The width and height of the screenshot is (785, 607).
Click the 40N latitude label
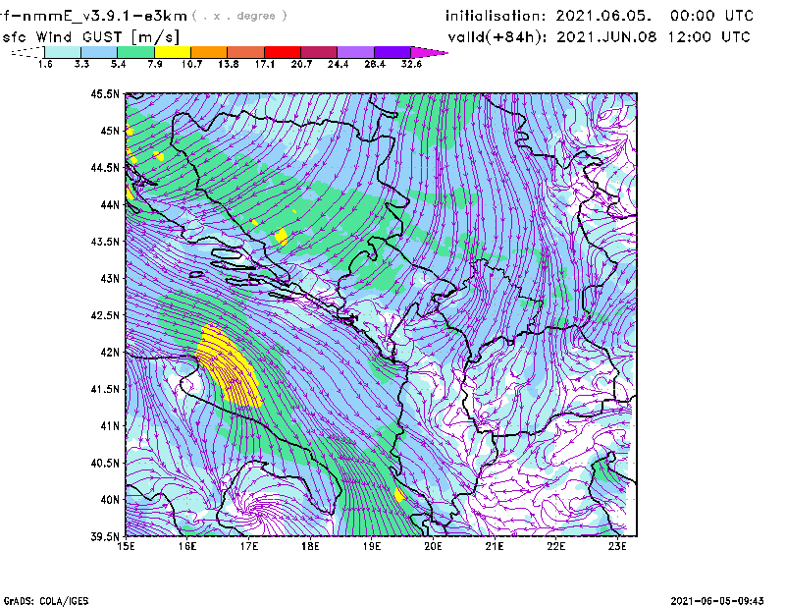coord(110,500)
